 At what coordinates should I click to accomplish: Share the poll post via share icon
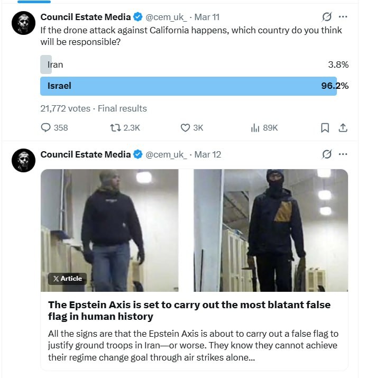pos(343,127)
